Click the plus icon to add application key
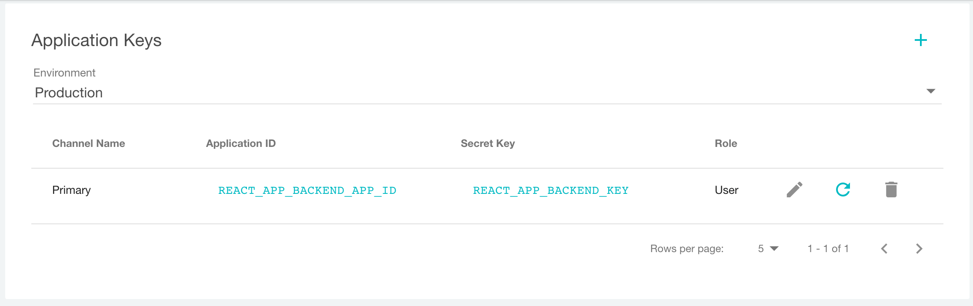Image resolution: width=973 pixels, height=306 pixels. tap(920, 40)
